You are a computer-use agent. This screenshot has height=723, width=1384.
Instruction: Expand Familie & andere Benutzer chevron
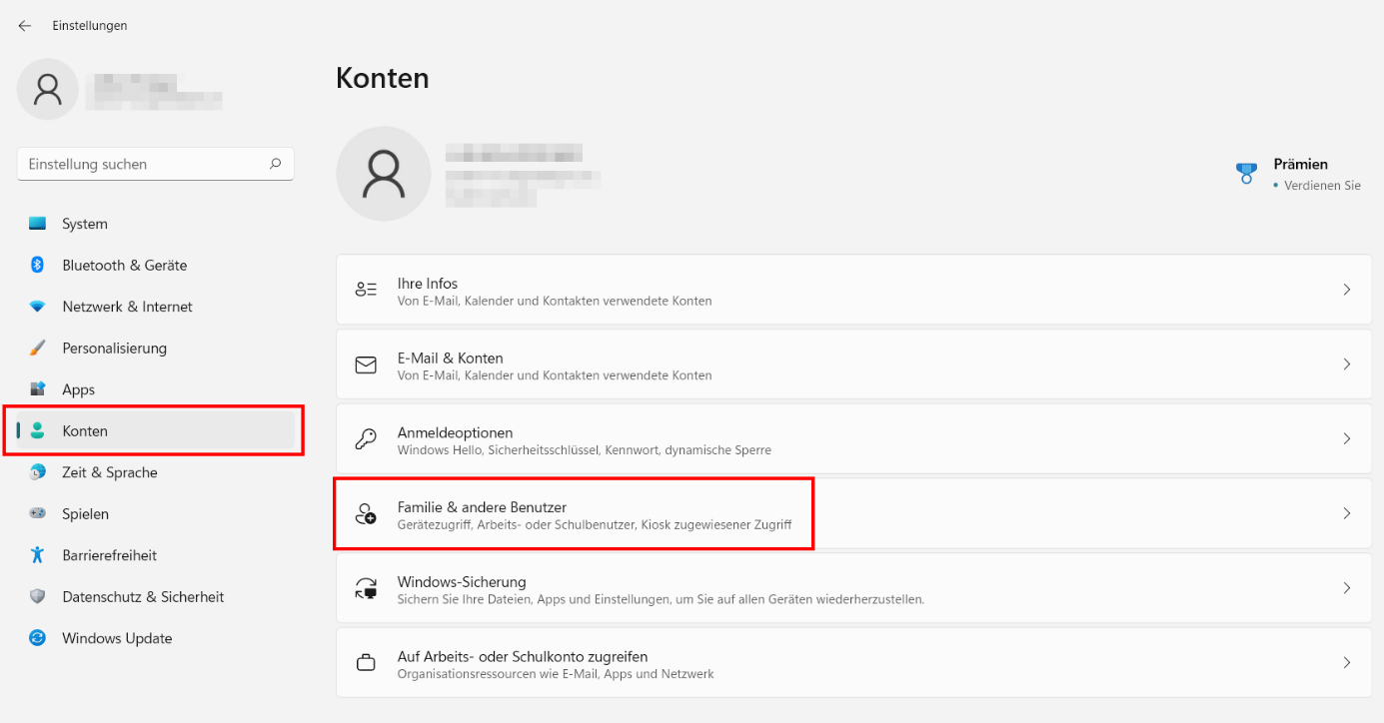tap(1347, 513)
